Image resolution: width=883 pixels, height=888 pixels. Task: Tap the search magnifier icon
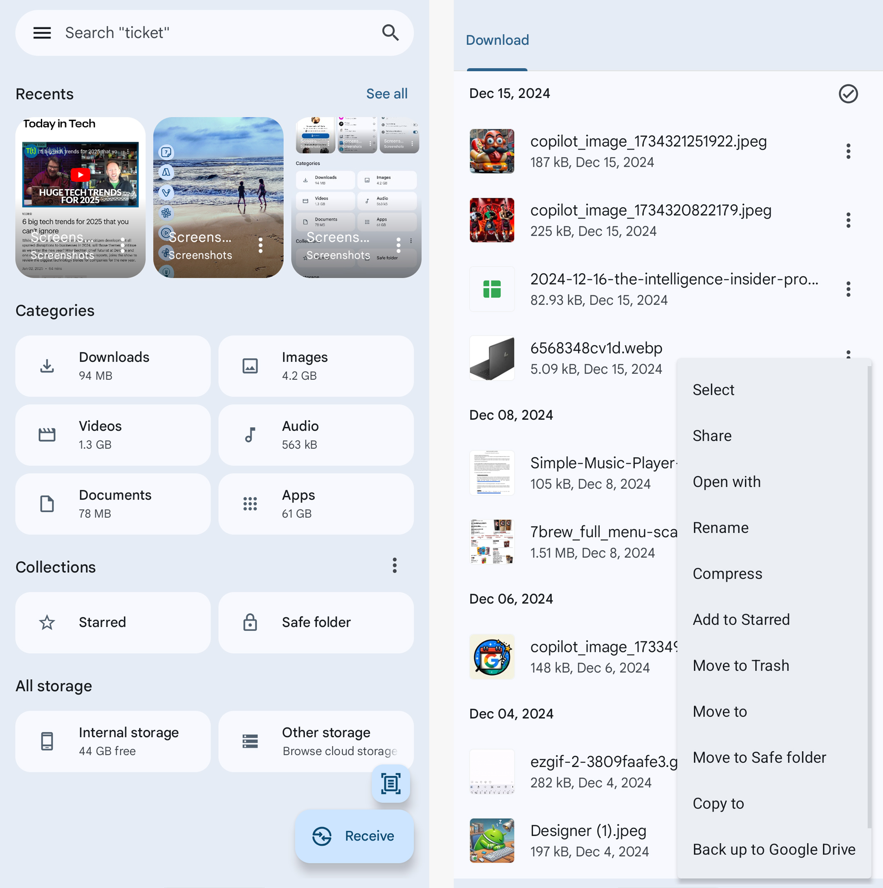390,33
